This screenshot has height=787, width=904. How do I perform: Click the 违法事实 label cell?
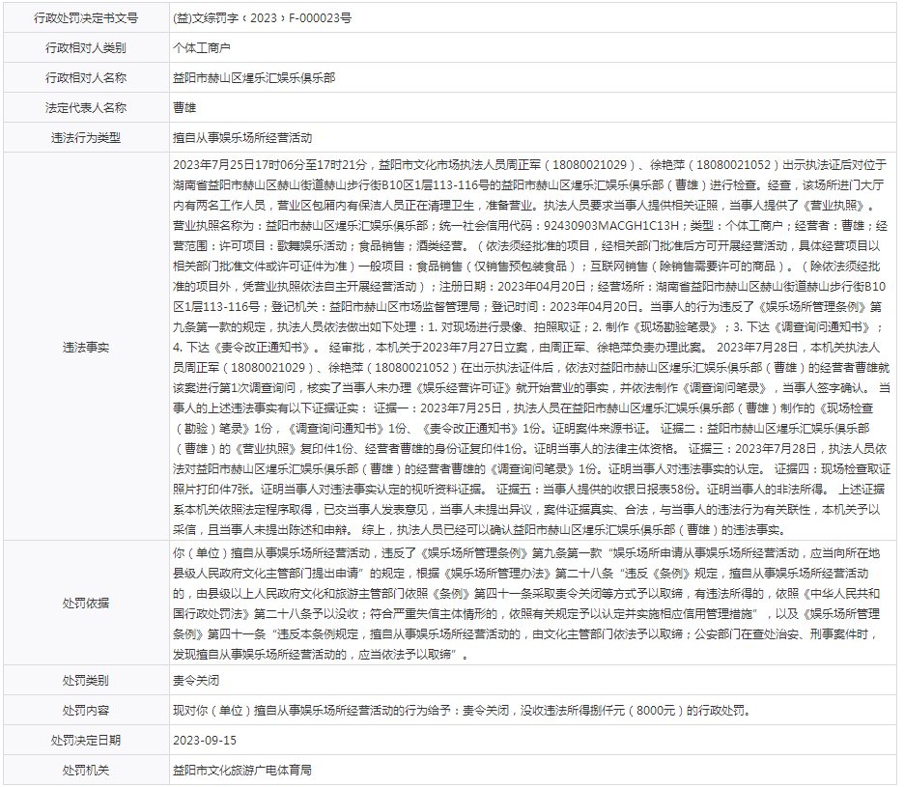86,347
